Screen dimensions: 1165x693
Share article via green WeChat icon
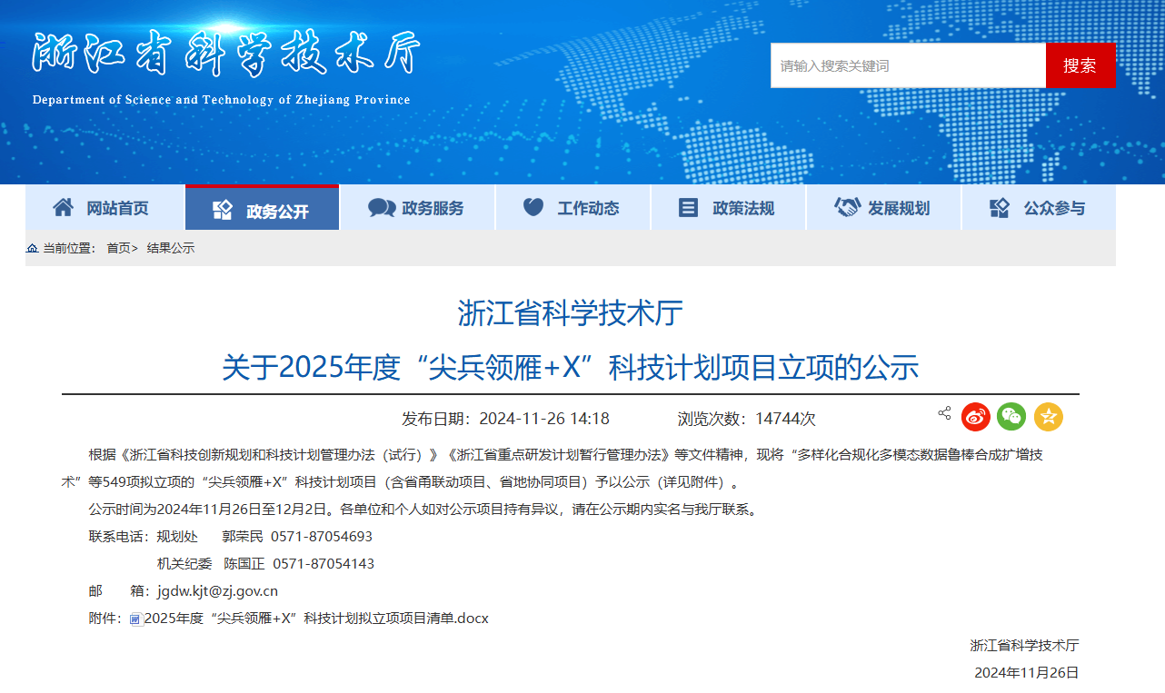(1011, 417)
